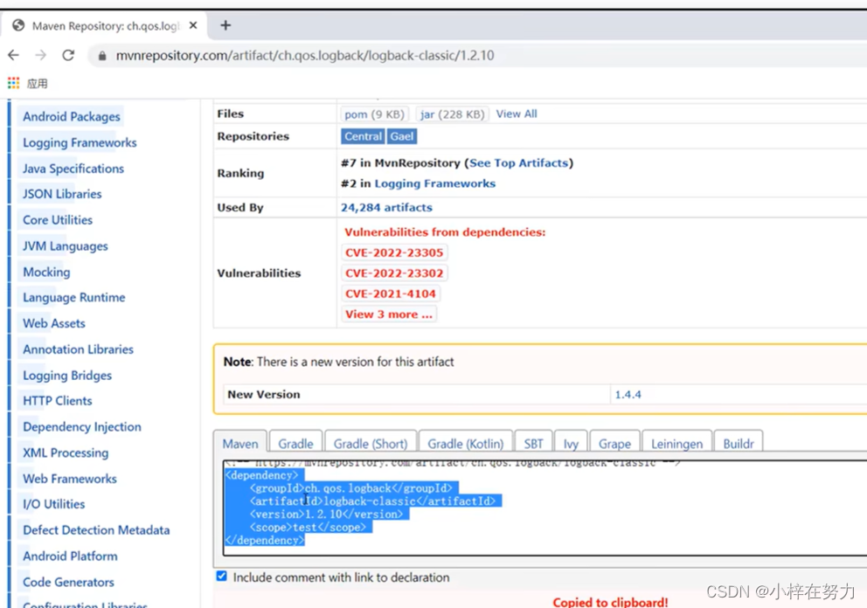
Task: Open Mocking category
Action: (46, 272)
